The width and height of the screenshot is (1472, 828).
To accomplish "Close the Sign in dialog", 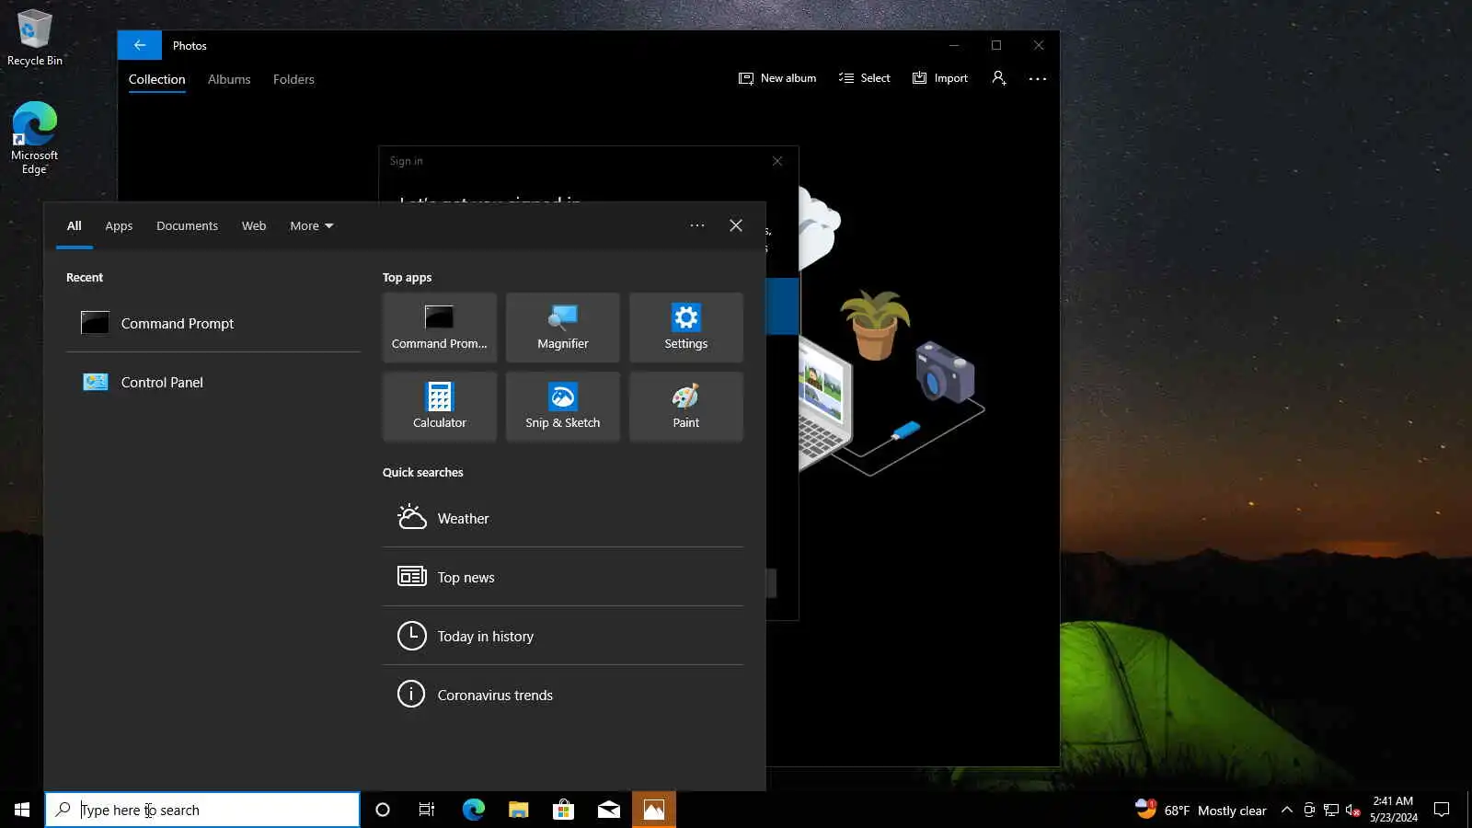I will (x=777, y=161).
